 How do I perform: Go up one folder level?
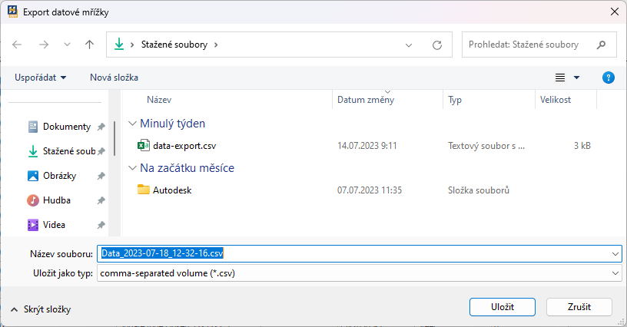click(89, 45)
